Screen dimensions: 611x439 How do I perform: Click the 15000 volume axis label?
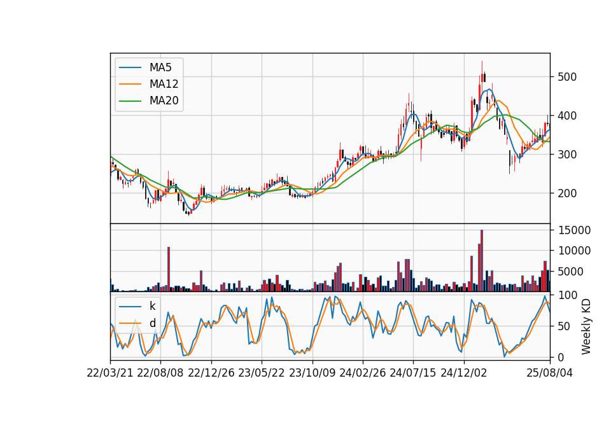point(574,230)
